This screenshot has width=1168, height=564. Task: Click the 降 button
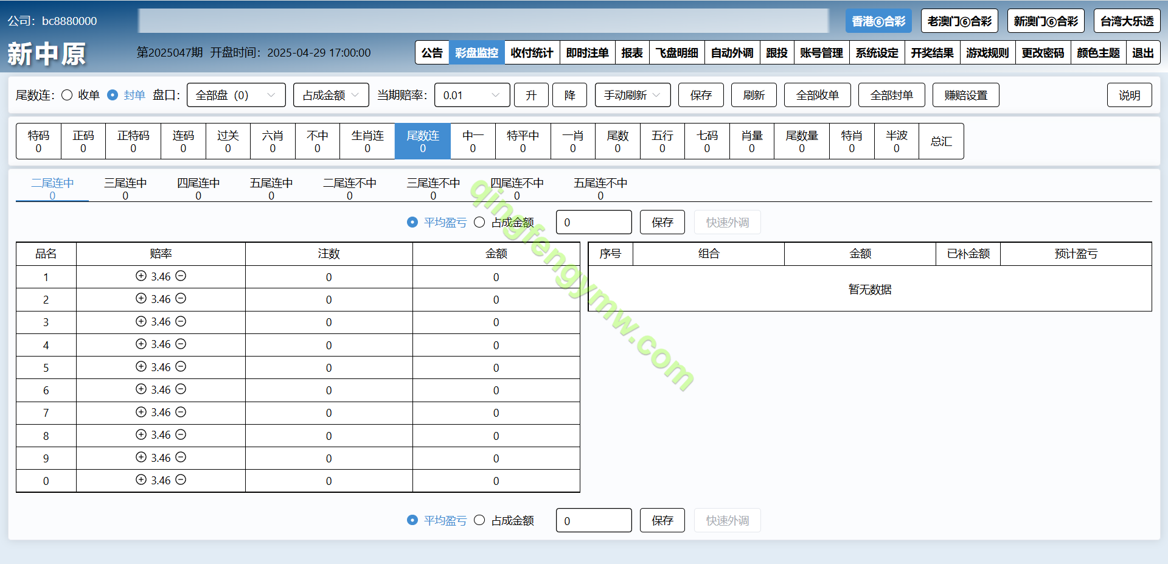click(570, 95)
